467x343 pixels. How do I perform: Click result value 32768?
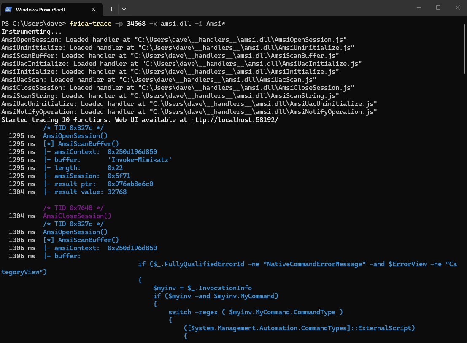(x=117, y=192)
